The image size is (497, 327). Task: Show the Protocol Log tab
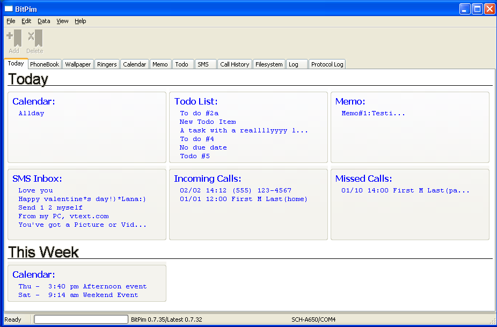327,64
